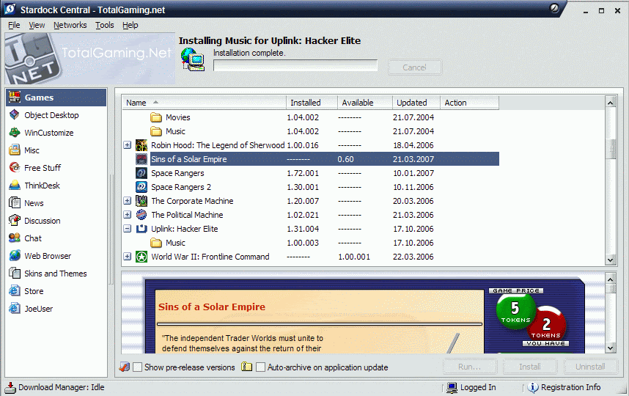
Task: Click the Sins of a Solar Empire icon
Action: (x=141, y=159)
